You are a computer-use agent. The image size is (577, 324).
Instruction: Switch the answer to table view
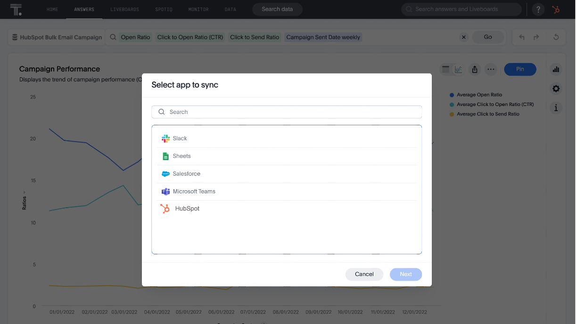coord(445,69)
